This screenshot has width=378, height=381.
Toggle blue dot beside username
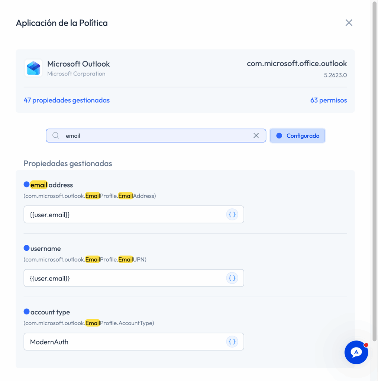tap(26, 248)
